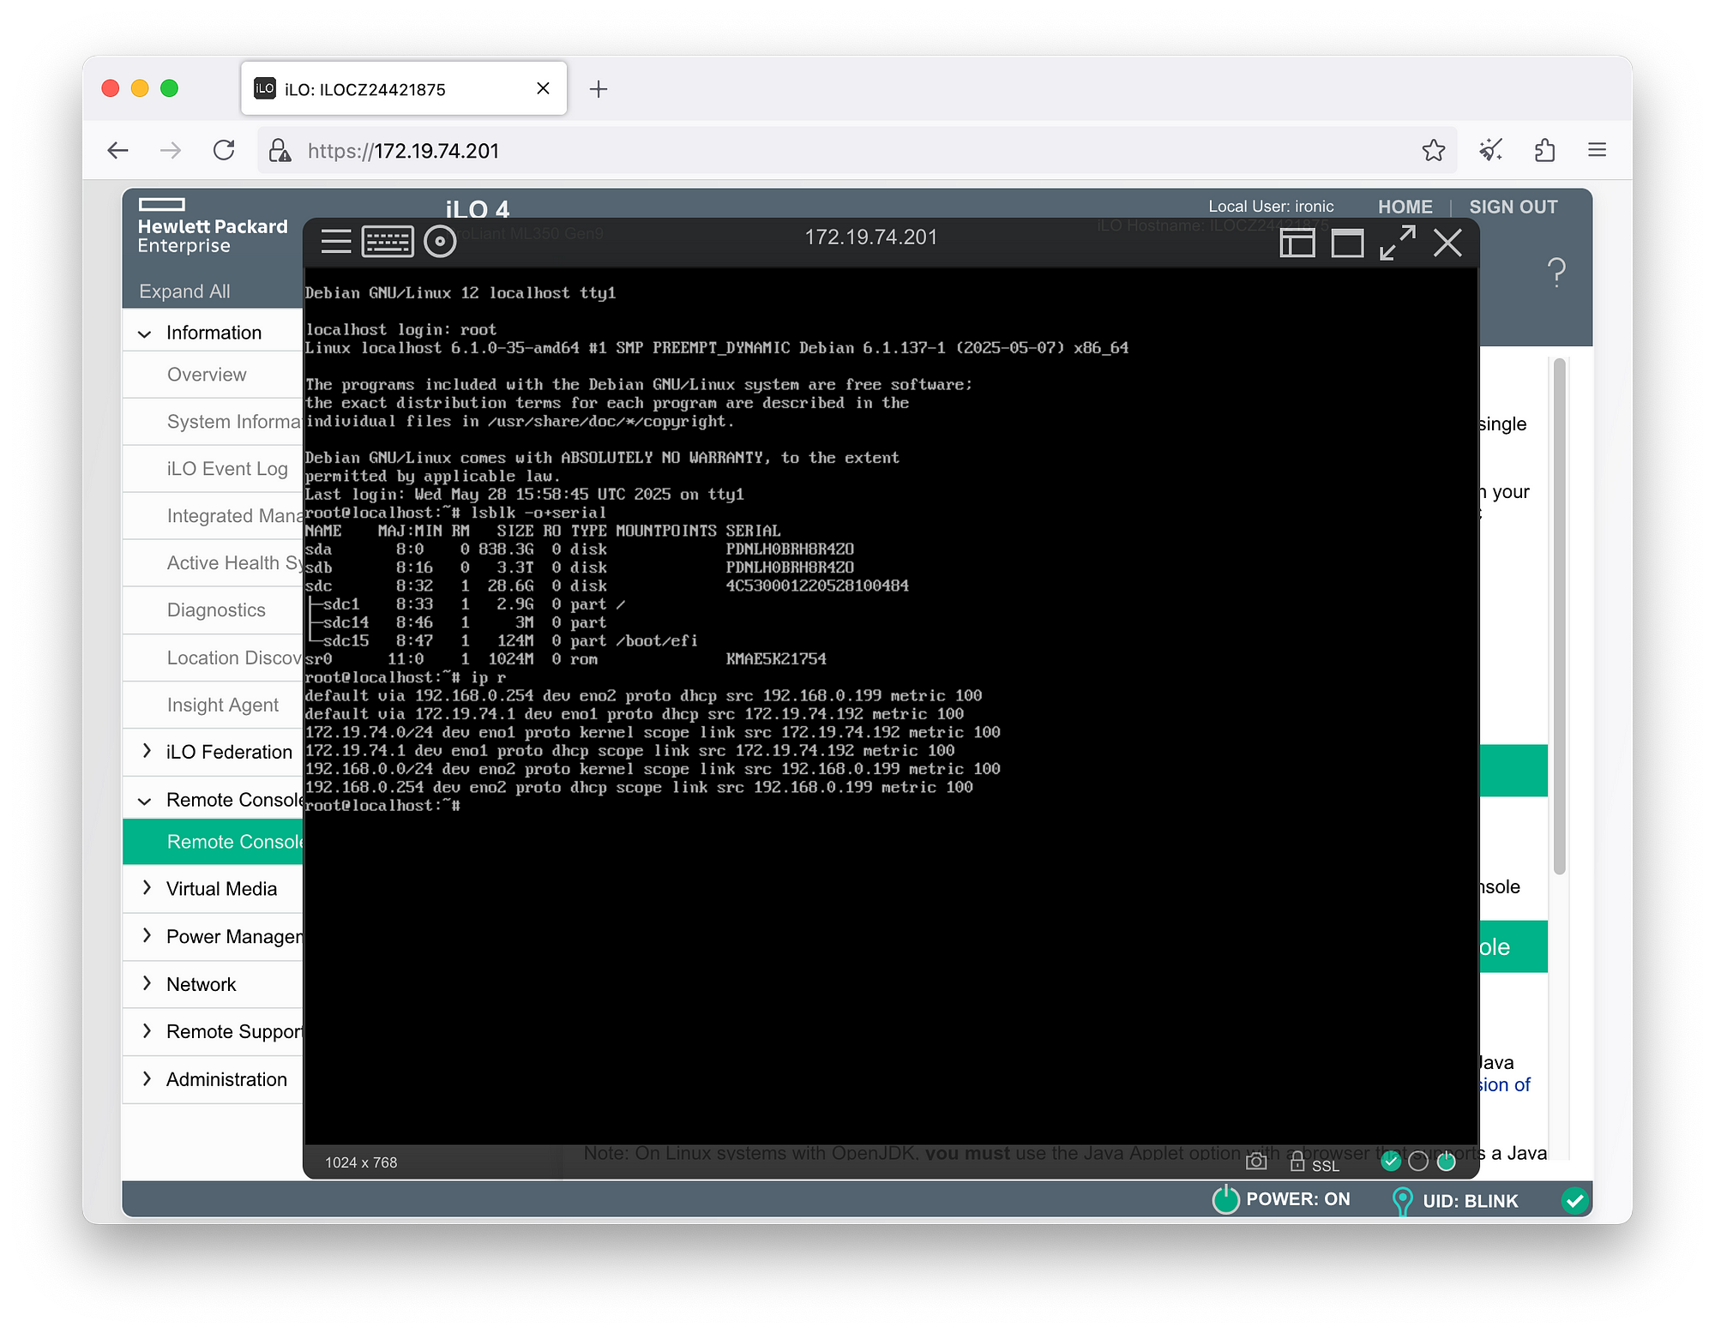
Task: Expand the Virtual Media section
Action: [x=147, y=888]
